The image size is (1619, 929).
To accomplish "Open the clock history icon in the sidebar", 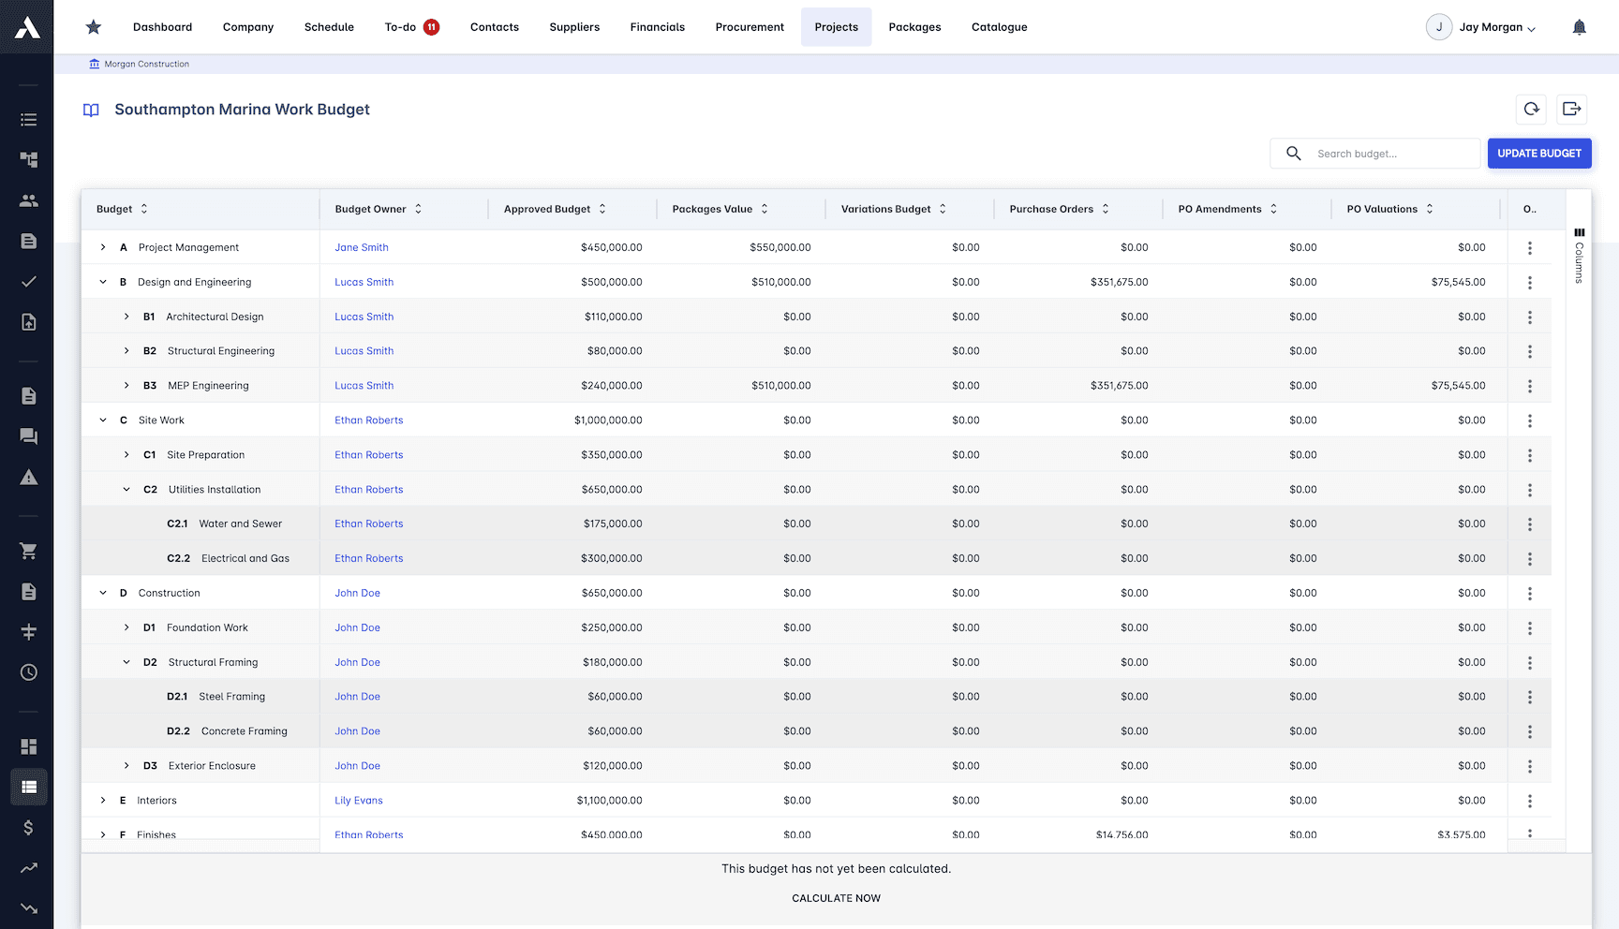I will point(28,672).
